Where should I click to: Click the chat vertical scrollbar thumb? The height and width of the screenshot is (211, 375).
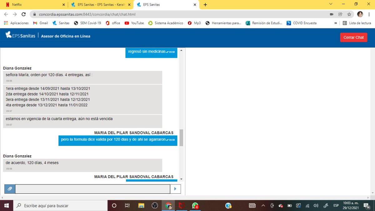click(181, 138)
